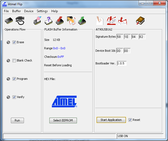Click the Blank Check Target Device icon
Image resolution: width=168 pixels, height=141 pixels.
click(49, 21)
